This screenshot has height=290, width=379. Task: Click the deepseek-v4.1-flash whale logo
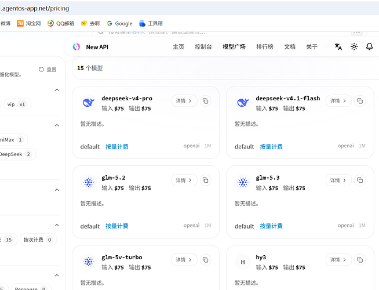click(x=243, y=103)
